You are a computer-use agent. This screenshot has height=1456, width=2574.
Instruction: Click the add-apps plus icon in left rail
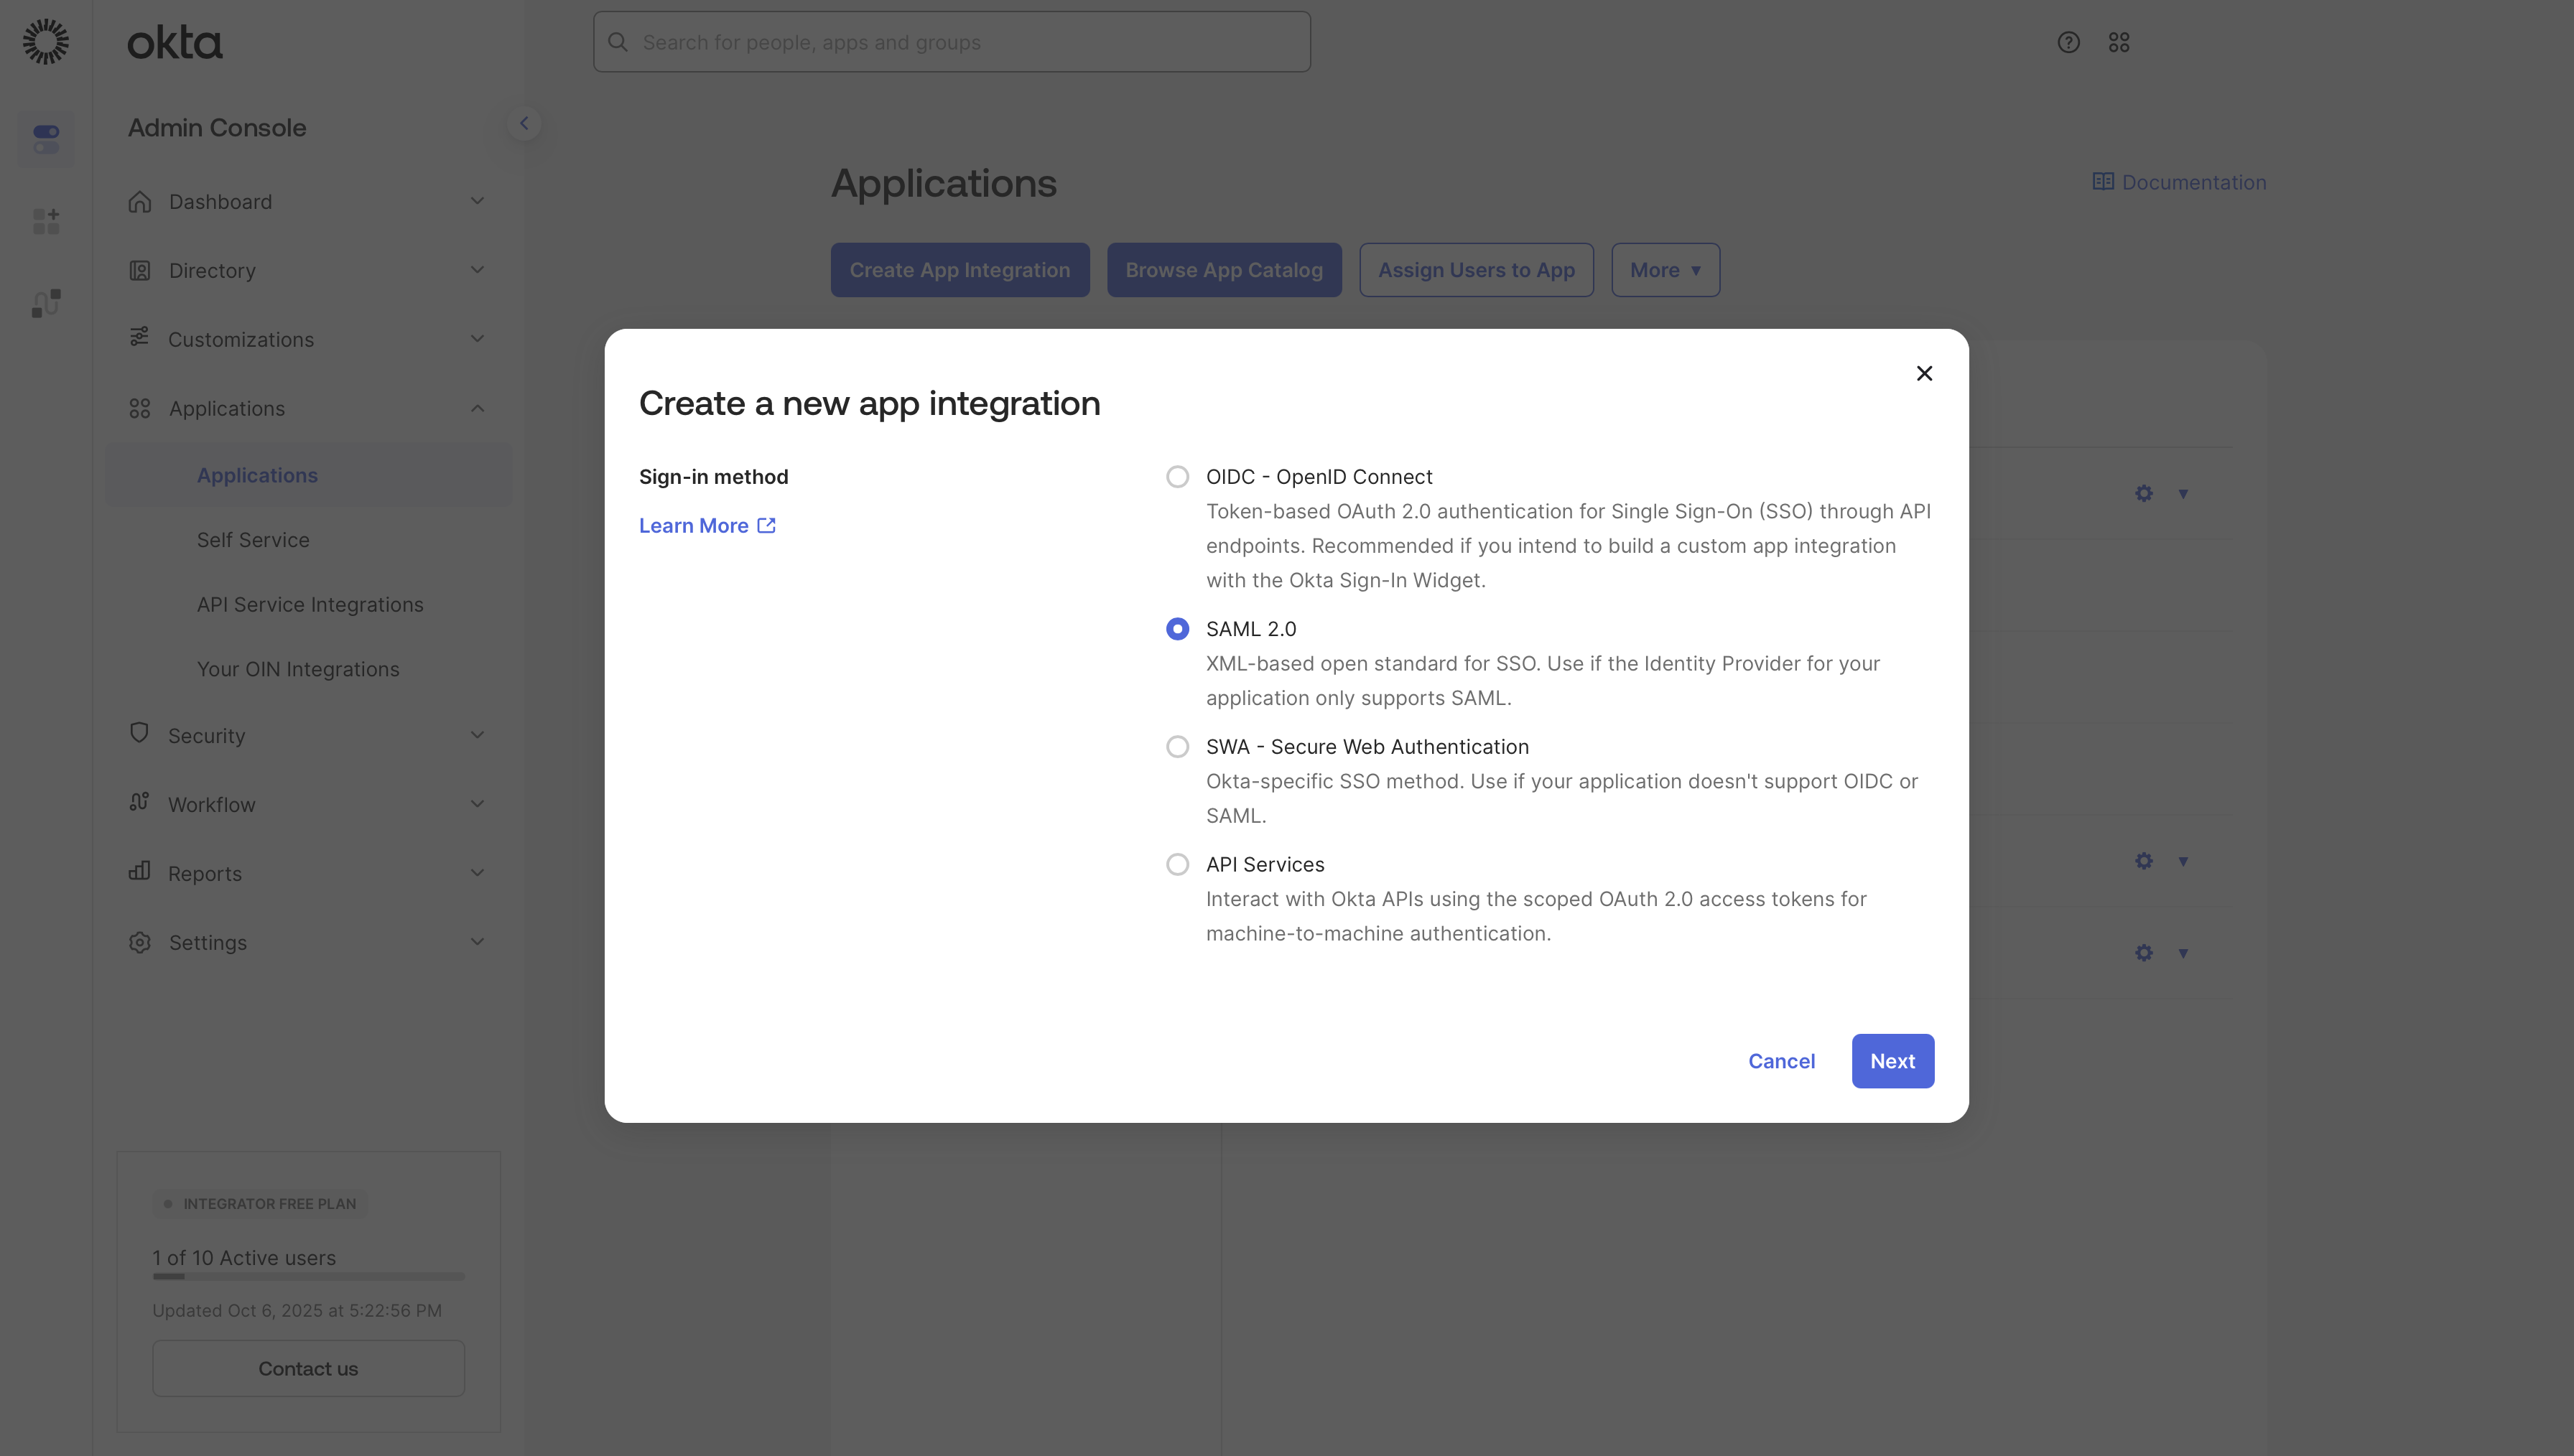[45, 221]
